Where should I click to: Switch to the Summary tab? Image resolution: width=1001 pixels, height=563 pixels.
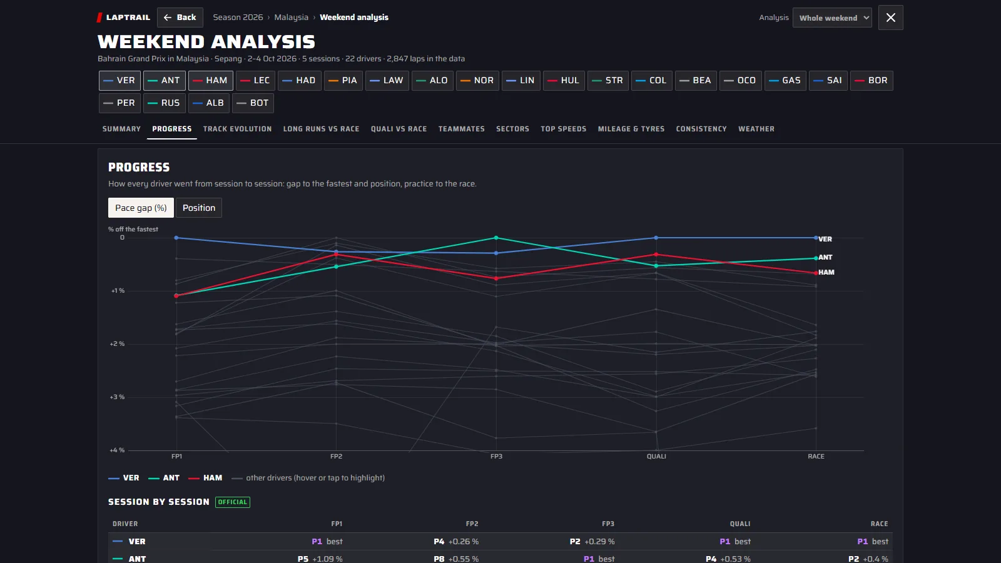point(121,129)
